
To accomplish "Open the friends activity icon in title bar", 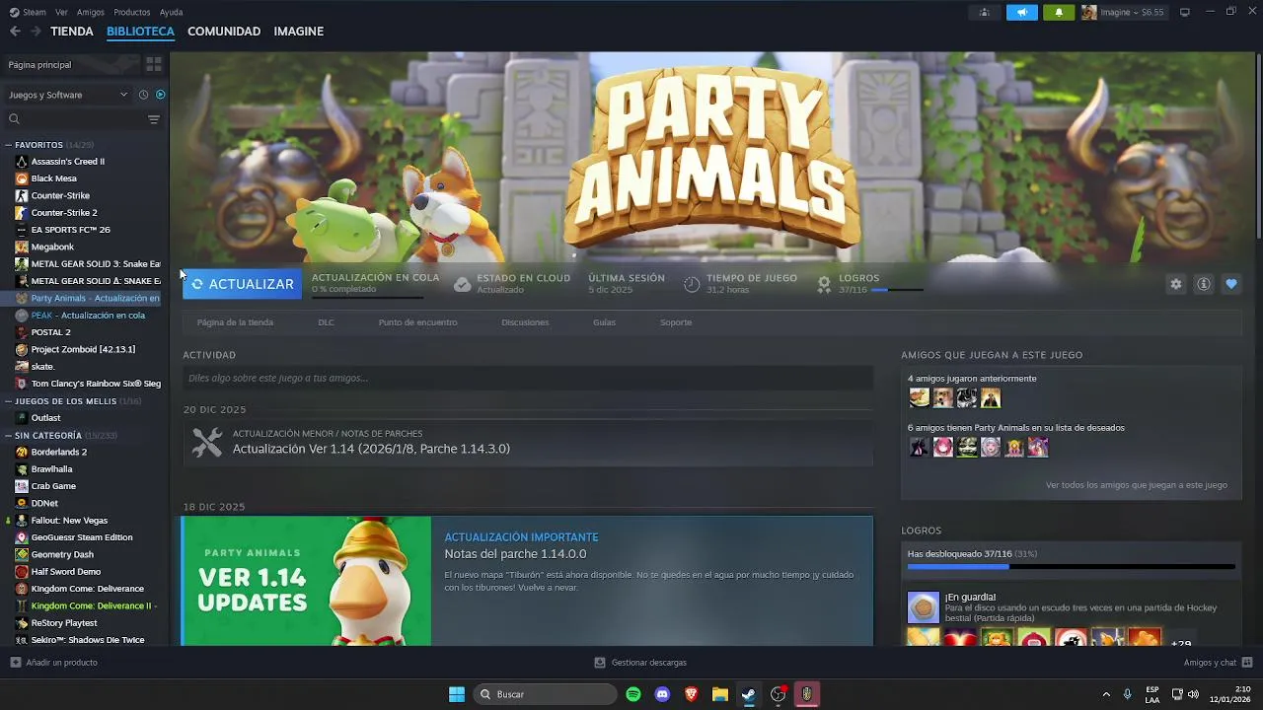I will pyautogui.click(x=984, y=12).
